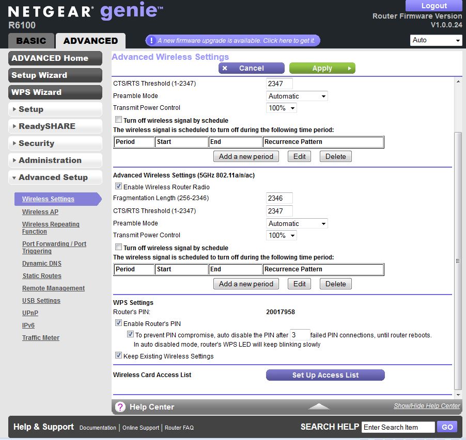Open Port Forwarding / Port Triggering
This screenshot has height=440, width=466.
click(x=54, y=248)
